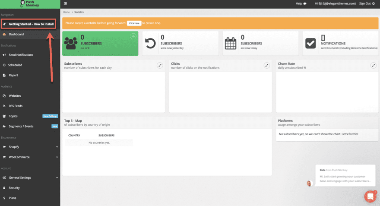Click the plus icon on subscribers card

[133, 37]
